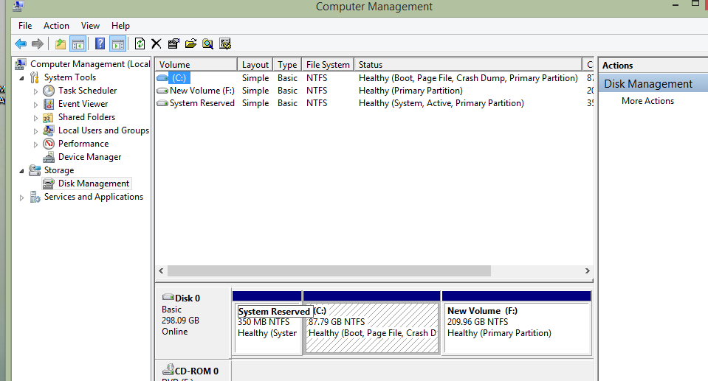Sort by the Volume column header
This screenshot has width=708, height=381.
[196, 64]
